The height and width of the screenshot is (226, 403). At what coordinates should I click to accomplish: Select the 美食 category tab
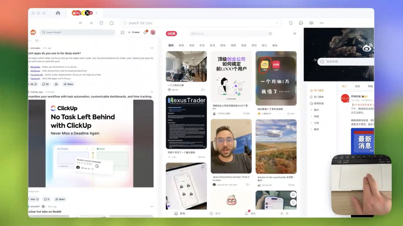coord(192,45)
